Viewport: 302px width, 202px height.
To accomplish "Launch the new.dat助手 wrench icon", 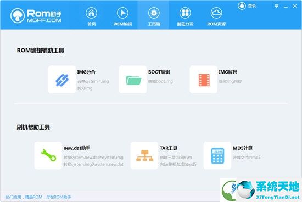I will 48,155.
